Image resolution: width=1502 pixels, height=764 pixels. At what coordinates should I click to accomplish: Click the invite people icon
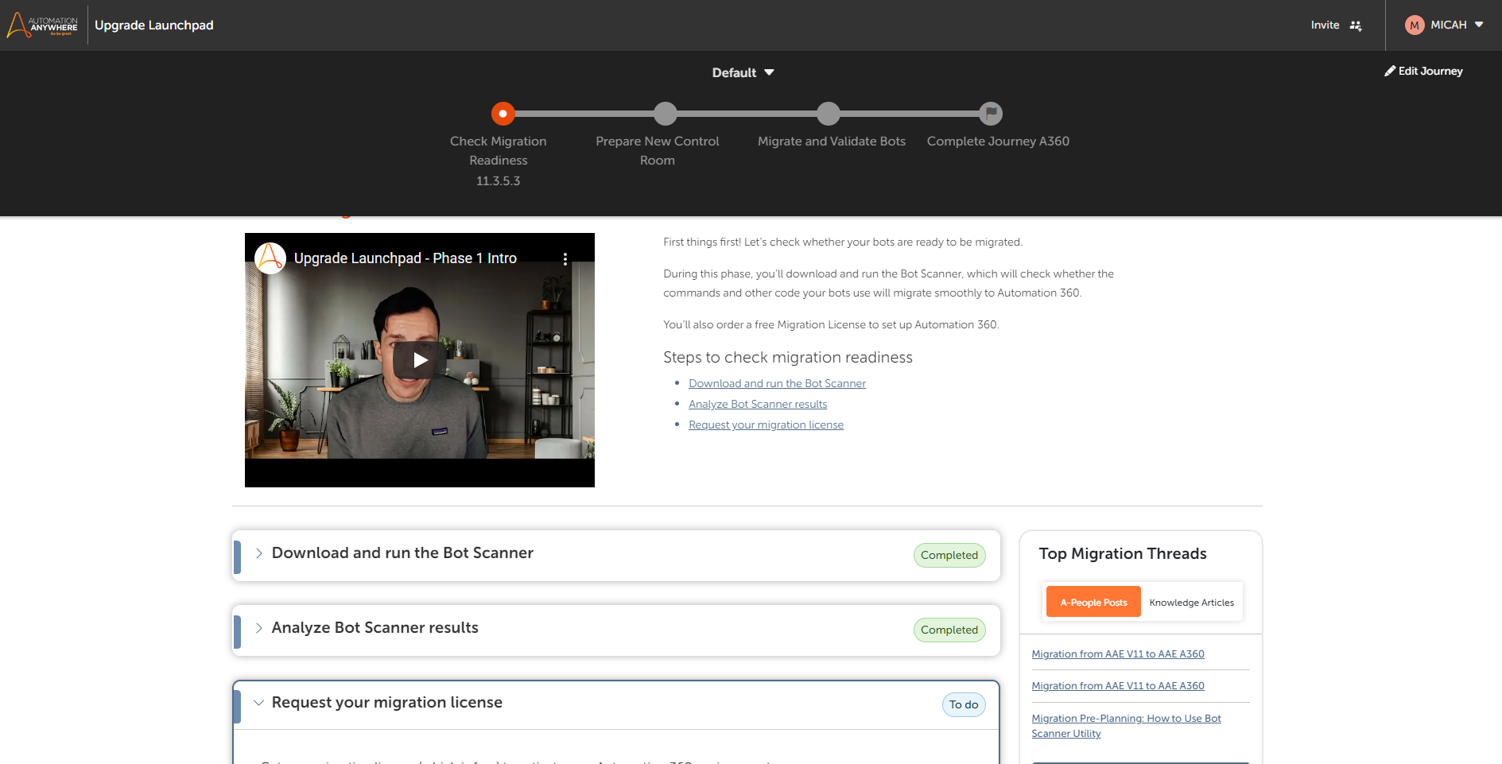pyautogui.click(x=1356, y=25)
